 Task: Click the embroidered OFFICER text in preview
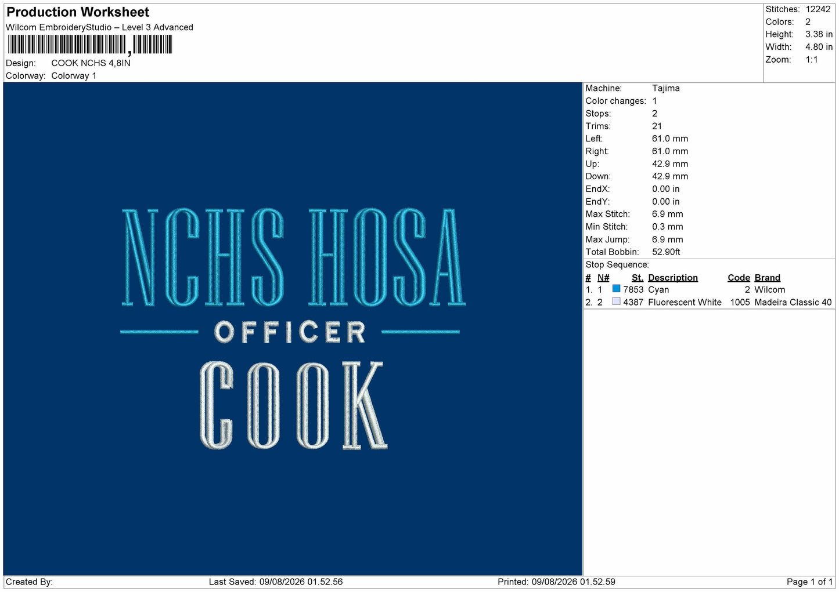(290, 332)
